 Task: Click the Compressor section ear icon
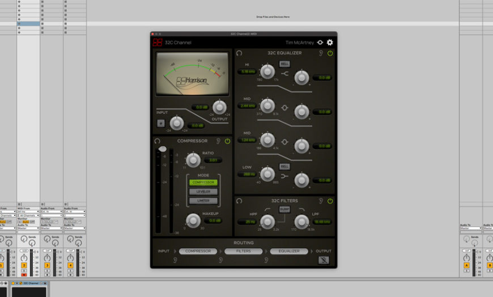[218, 141]
